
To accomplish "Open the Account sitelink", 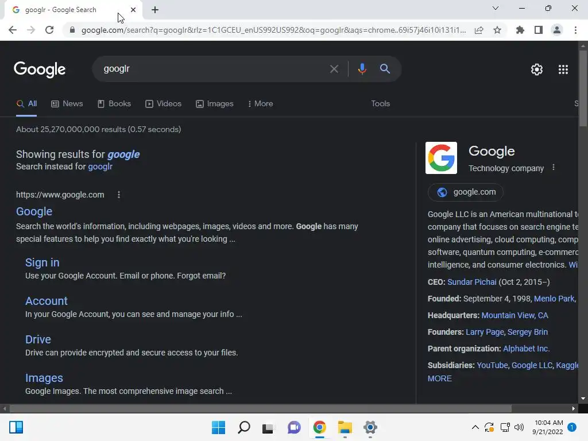I will [x=47, y=301].
